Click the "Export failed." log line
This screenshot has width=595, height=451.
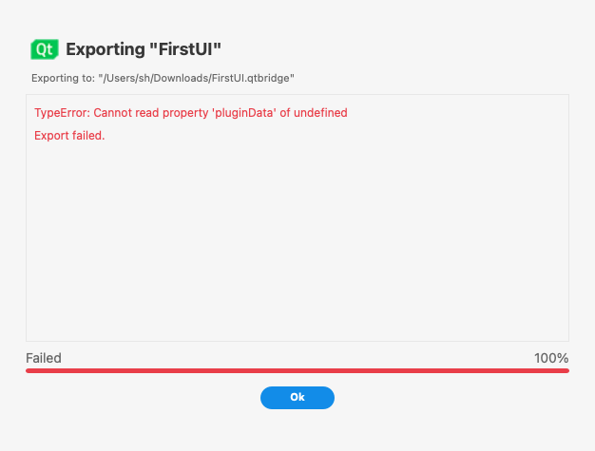(69, 136)
